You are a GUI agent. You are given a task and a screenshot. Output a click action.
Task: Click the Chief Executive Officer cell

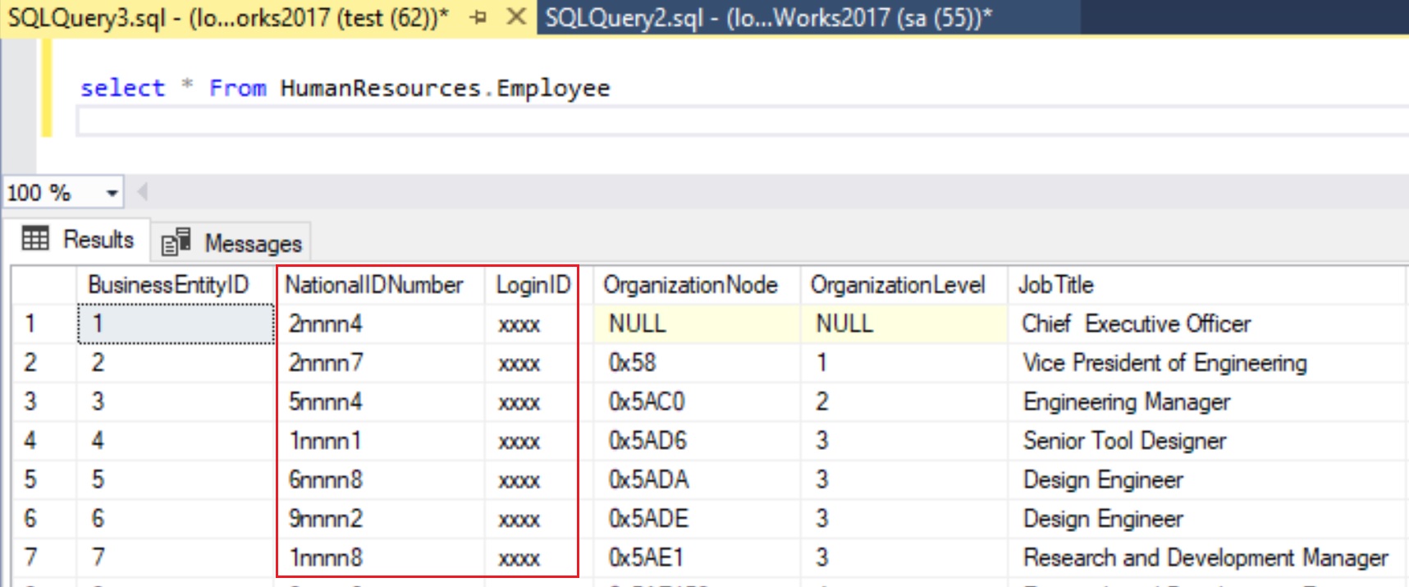pos(1136,323)
